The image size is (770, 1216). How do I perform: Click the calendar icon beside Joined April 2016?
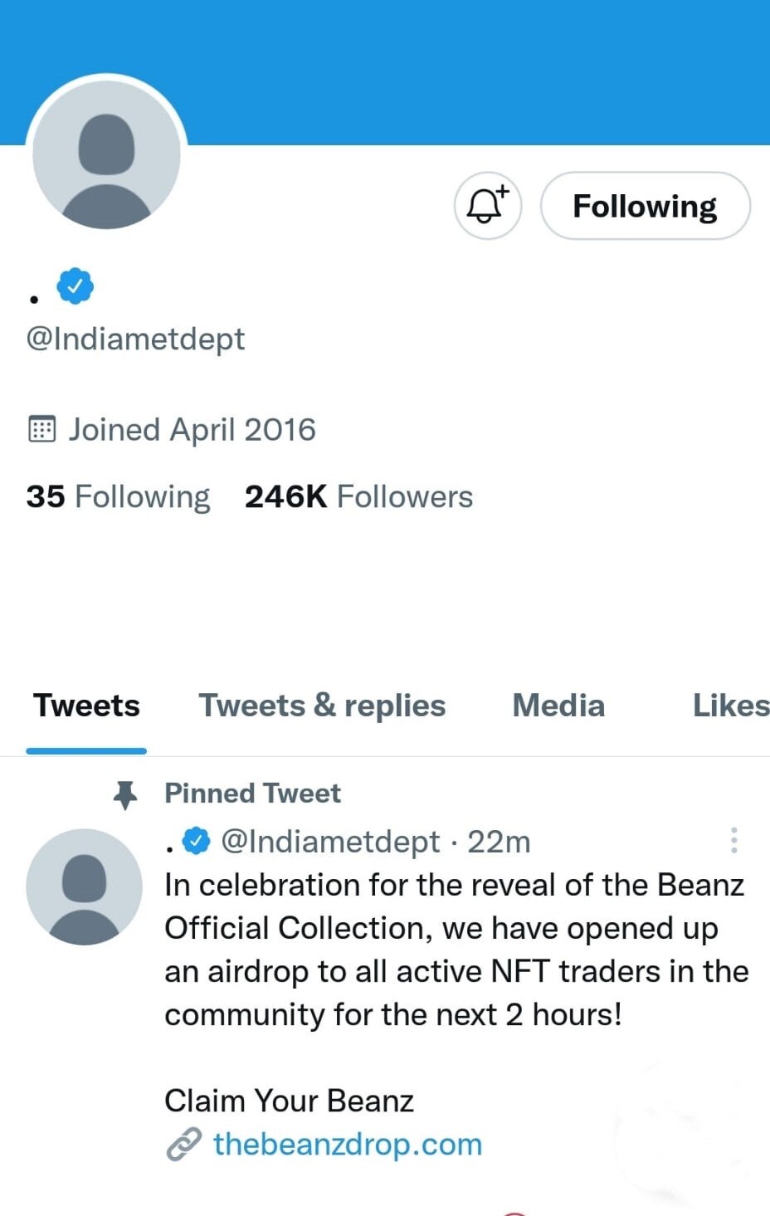(41, 429)
